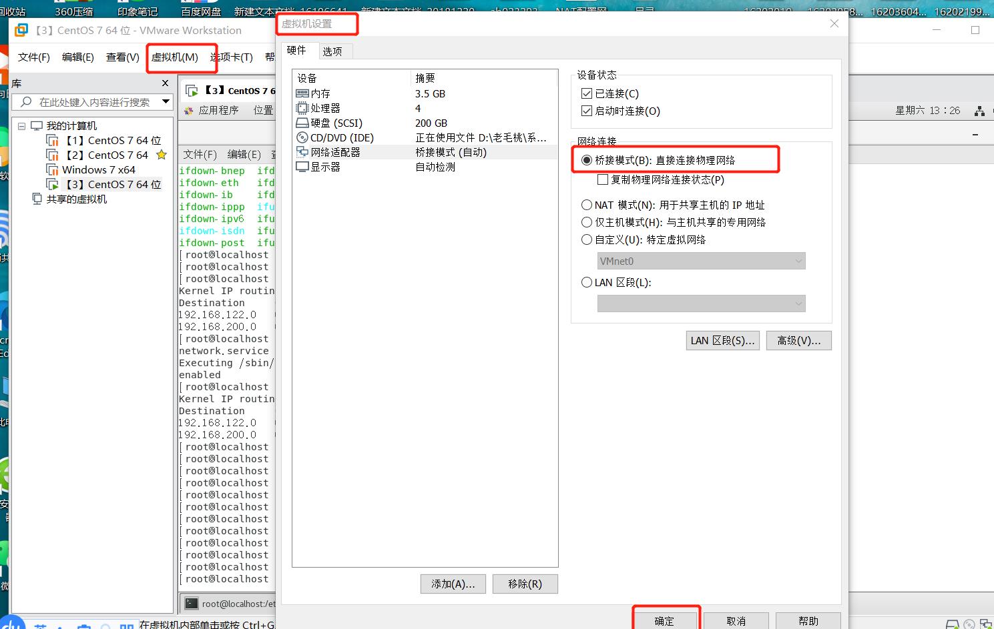Select the 硬盘 (SCSI) hard disk icon

point(302,123)
